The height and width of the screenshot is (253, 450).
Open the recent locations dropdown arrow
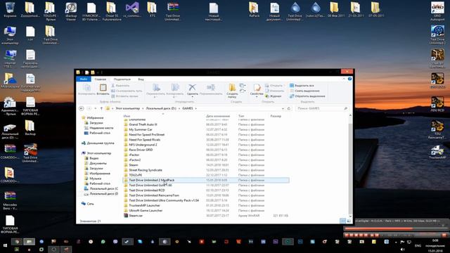pyautogui.click(x=96, y=108)
